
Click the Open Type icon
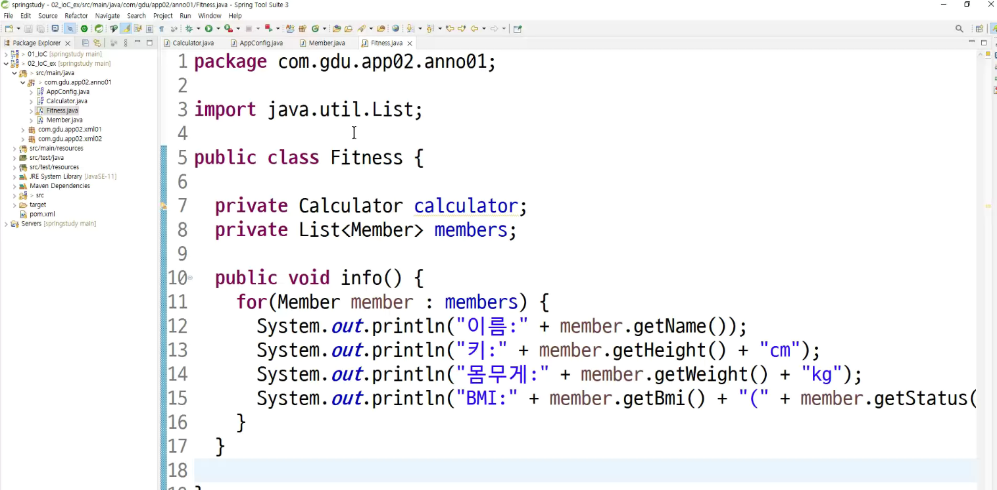[337, 28]
